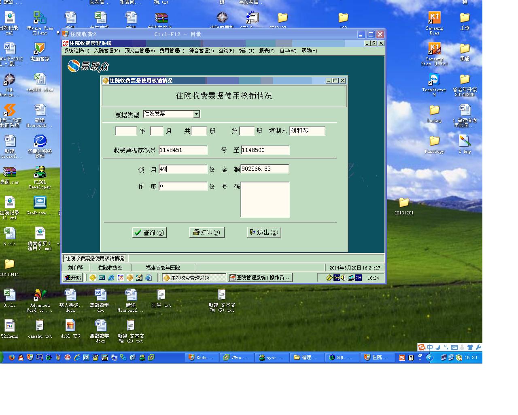Open the 帮助(H) menu
The image size is (518, 415).
point(309,51)
